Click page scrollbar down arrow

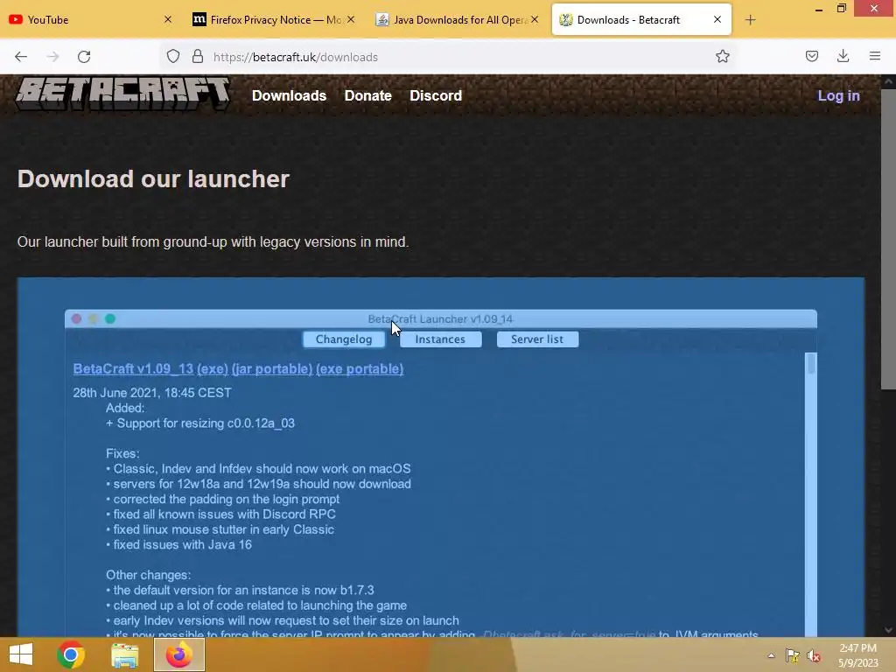coord(889,630)
